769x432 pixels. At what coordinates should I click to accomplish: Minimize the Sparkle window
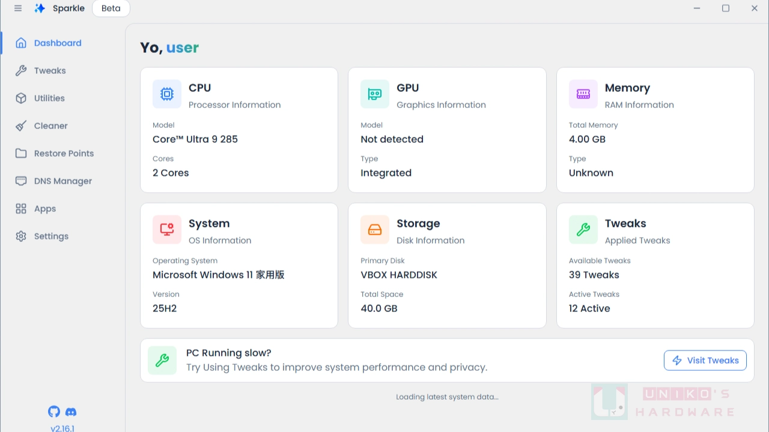coord(697,8)
